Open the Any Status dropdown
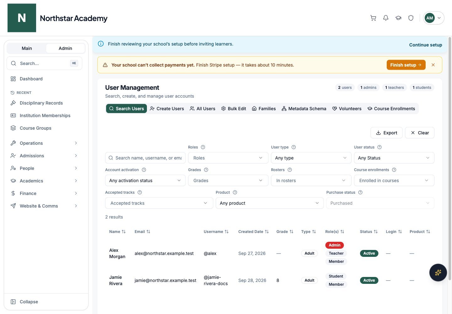 click(x=394, y=158)
